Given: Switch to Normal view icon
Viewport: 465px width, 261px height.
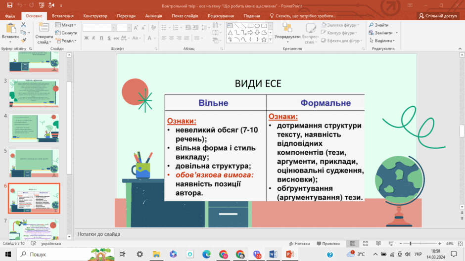Looking at the screenshot, I should pyautogui.click(x=353, y=244).
